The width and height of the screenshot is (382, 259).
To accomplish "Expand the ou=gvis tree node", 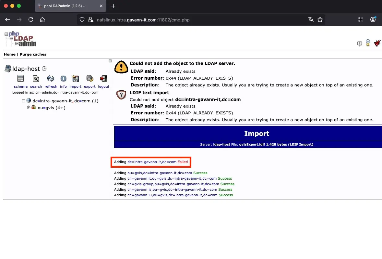I will [29, 108].
